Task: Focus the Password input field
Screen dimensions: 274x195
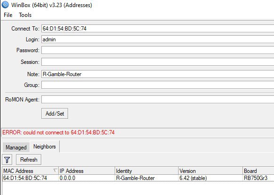Action: coord(157,50)
